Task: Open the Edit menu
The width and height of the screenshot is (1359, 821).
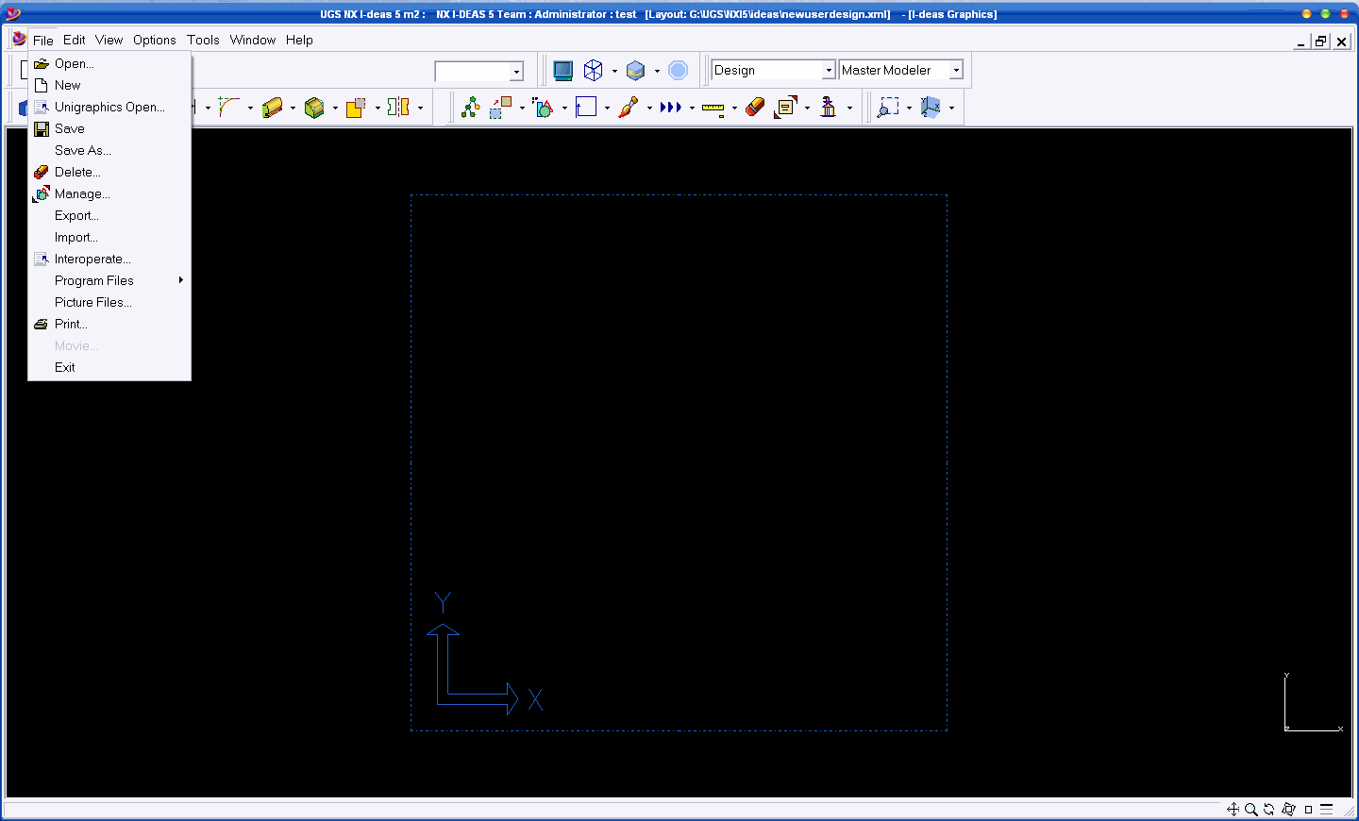Action: (75, 40)
